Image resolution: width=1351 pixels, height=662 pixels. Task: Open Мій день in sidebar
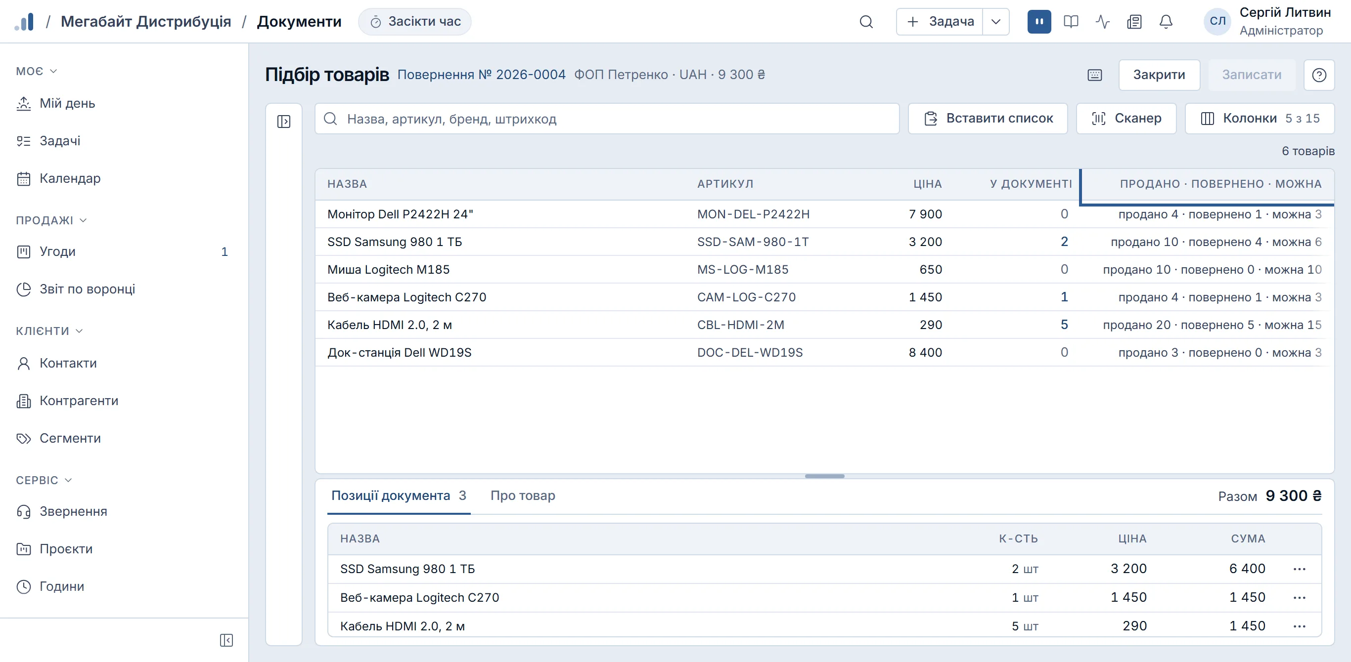tap(124, 103)
